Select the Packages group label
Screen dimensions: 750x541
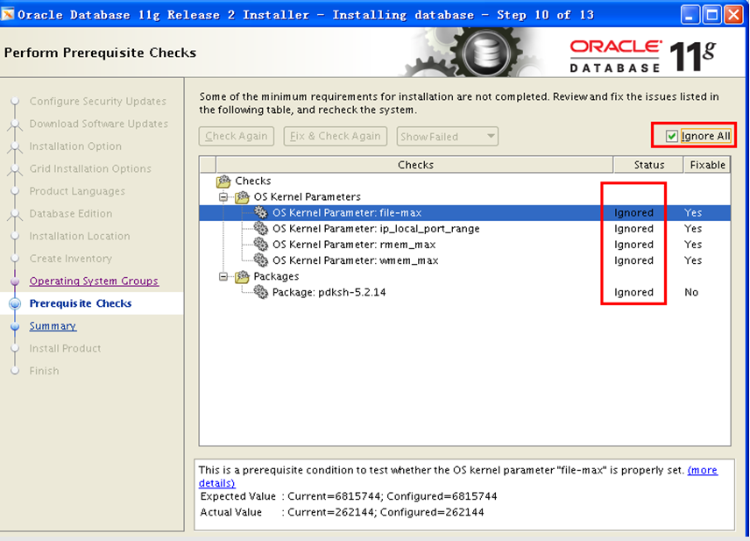(x=276, y=276)
